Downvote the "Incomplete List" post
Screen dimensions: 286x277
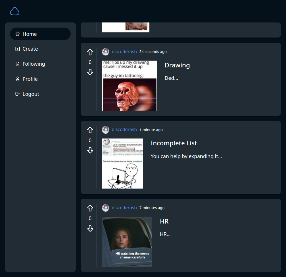point(90,150)
